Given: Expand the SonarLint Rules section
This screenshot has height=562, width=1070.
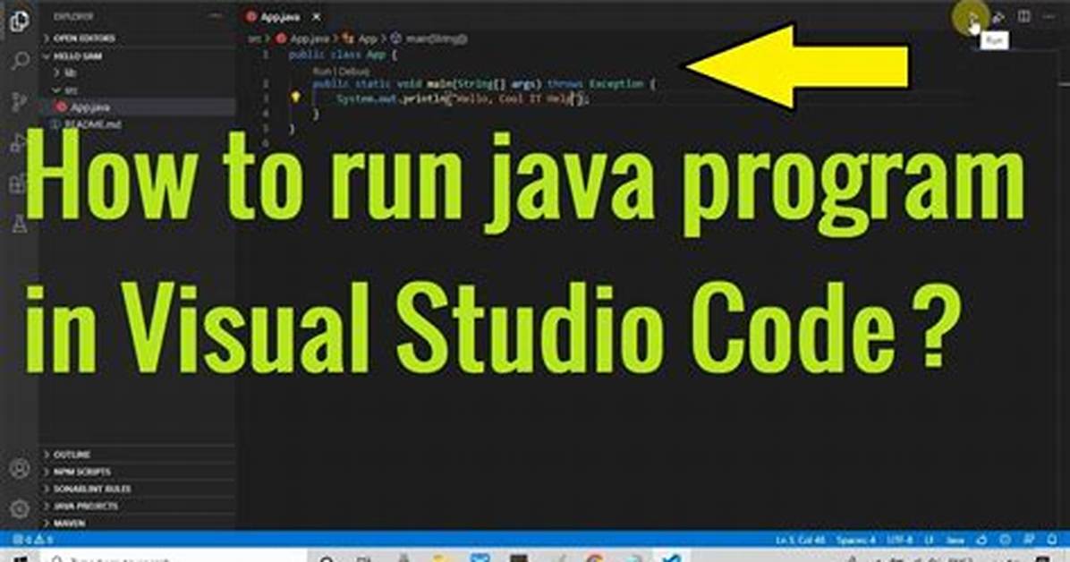Looking at the screenshot, I should click(x=137, y=489).
